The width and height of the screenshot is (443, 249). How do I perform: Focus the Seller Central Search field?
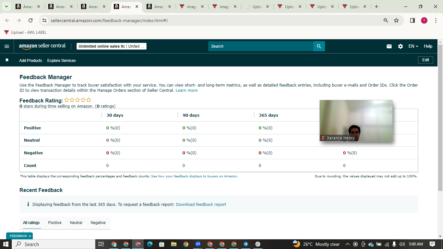[x=261, y=46]
